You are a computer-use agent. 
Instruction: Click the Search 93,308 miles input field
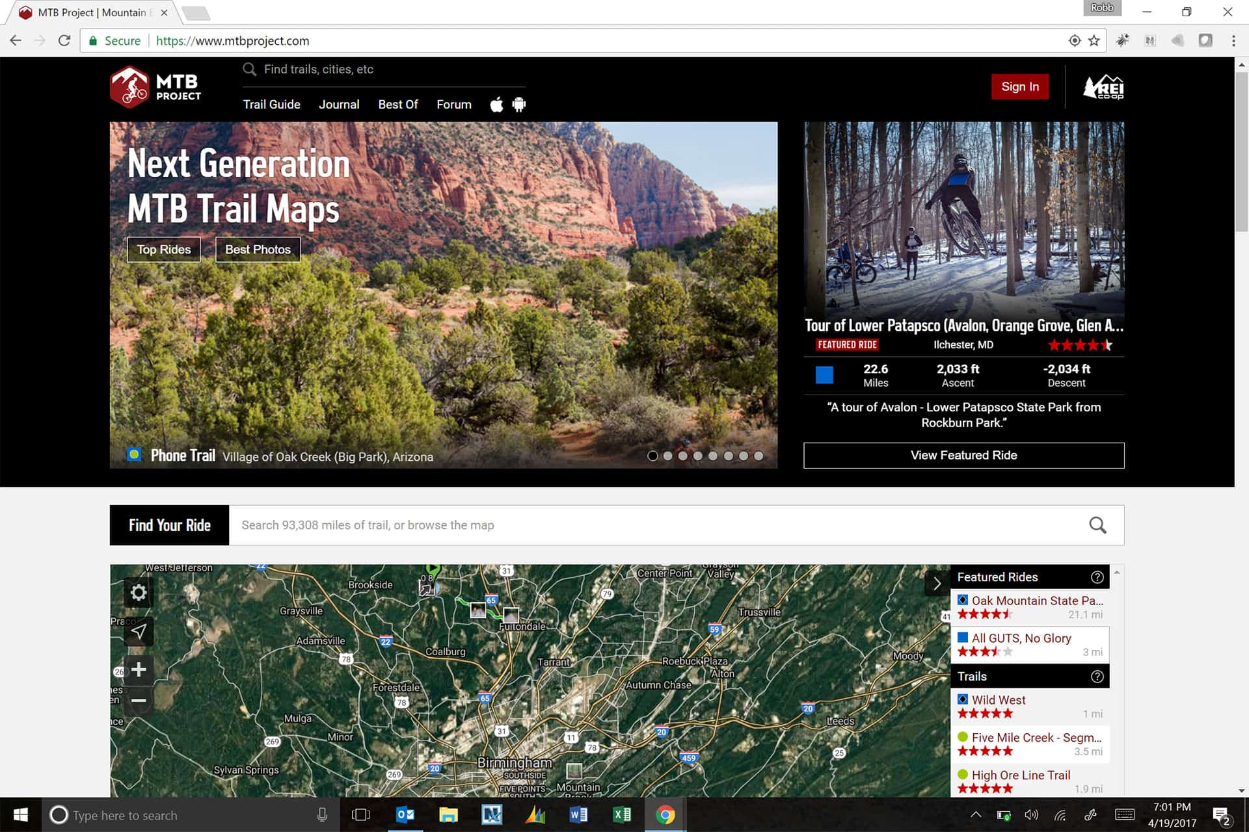(651, 525)
